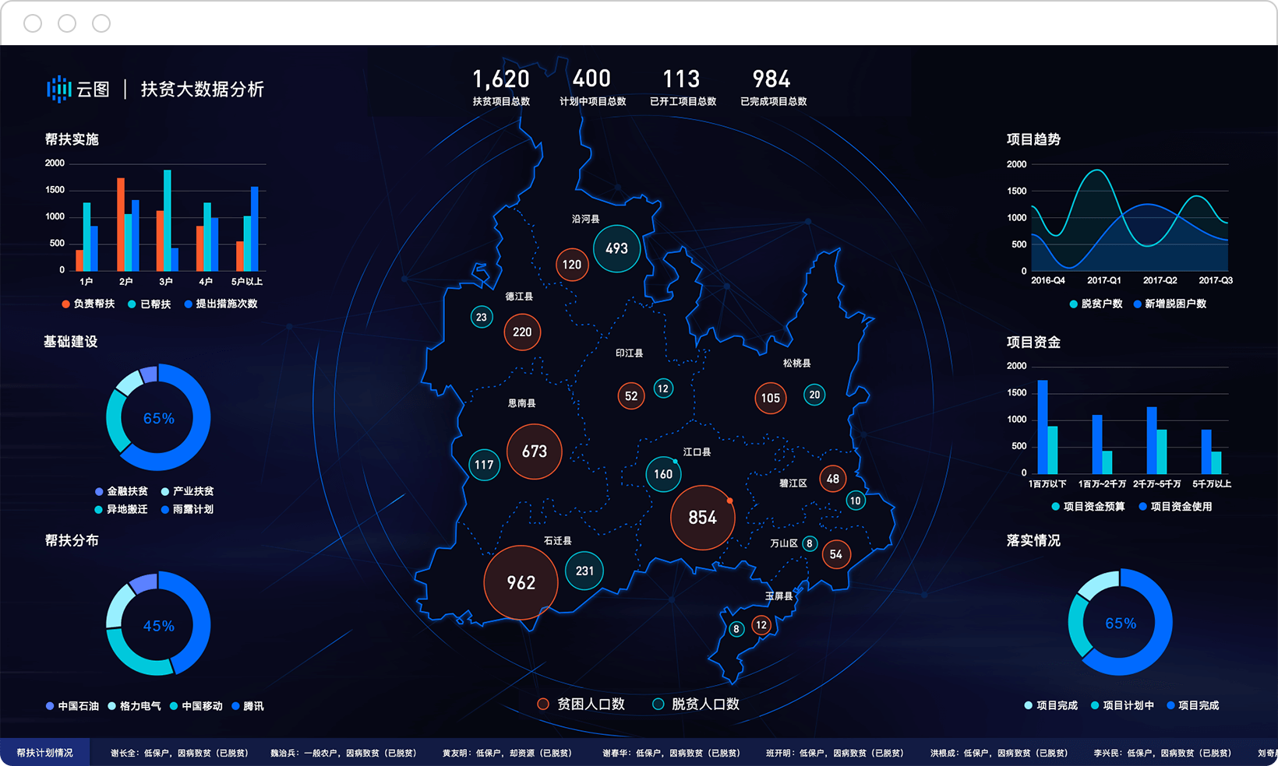Click the 李兴民 ticker entry
This screenshot has width=1278, height=766.
(x=1163, y=754)
